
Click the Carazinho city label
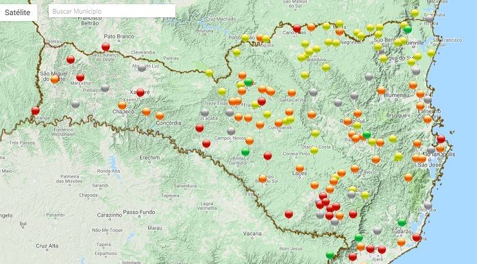110,215
